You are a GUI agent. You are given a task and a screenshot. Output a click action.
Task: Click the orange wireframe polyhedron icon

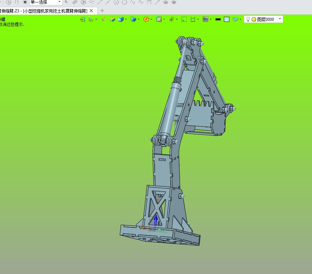[146, 19]
